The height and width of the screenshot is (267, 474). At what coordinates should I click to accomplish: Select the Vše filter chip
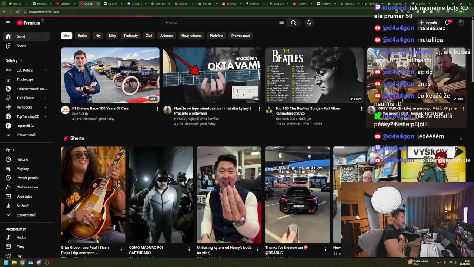tap(67, 36)
